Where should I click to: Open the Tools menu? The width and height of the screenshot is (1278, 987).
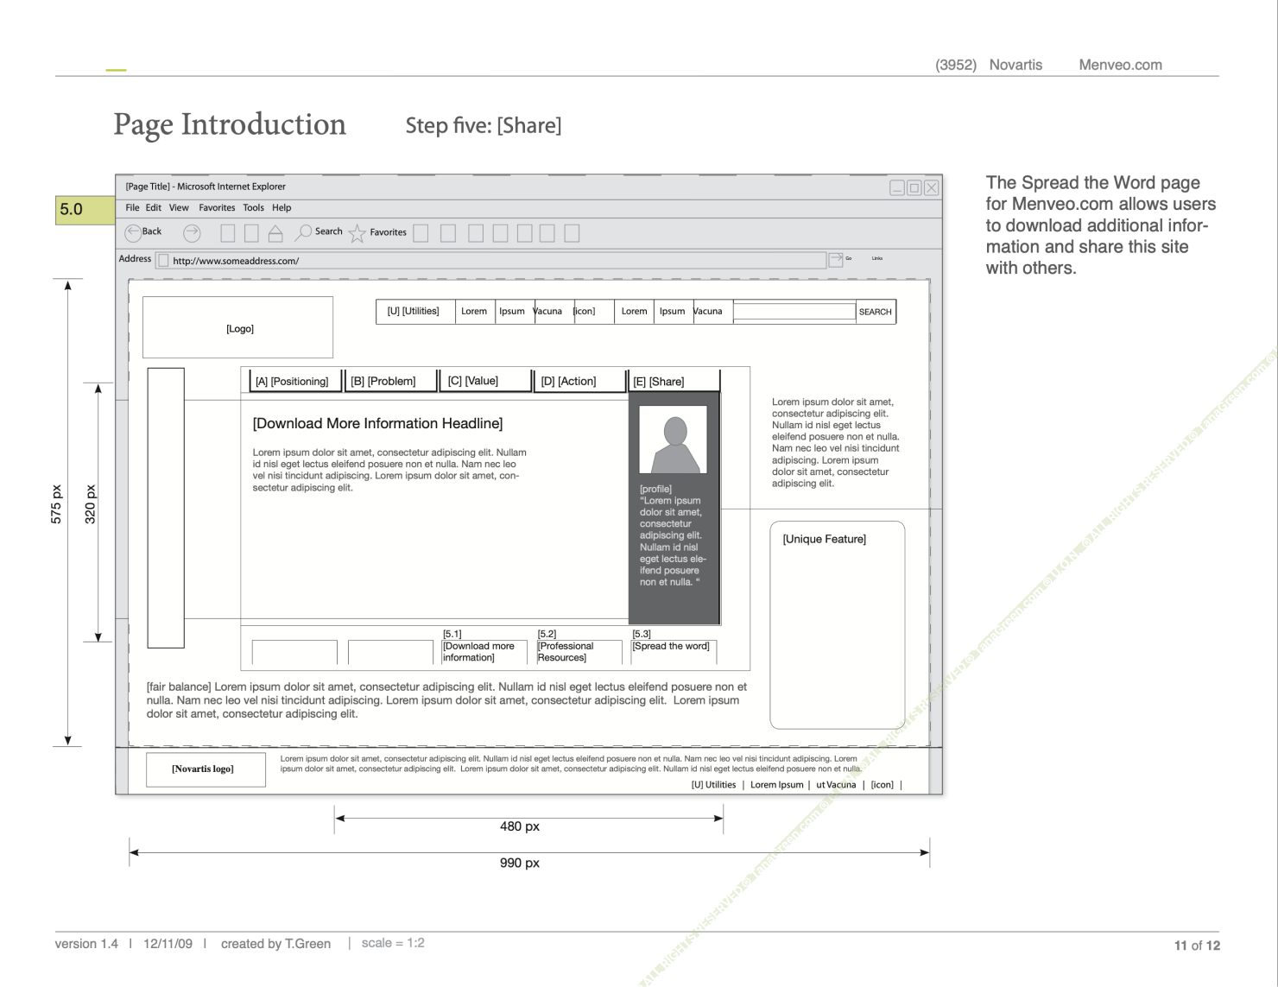click(x=254, y=208)
